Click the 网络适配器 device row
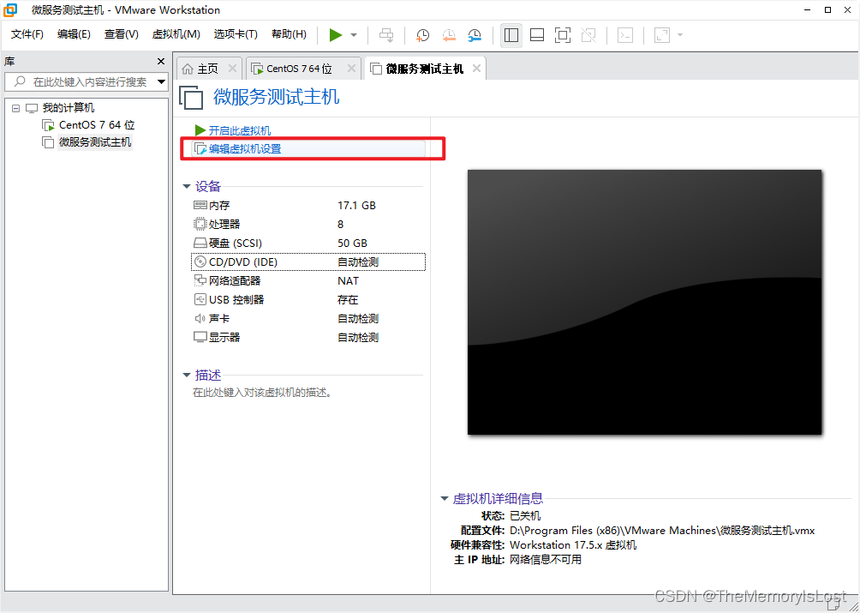The image size is (860, 613). coord(308,281)
